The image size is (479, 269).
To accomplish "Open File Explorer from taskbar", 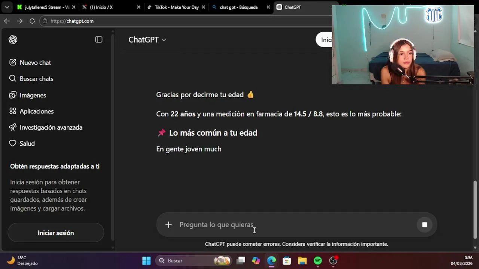I will coord(302,260).
